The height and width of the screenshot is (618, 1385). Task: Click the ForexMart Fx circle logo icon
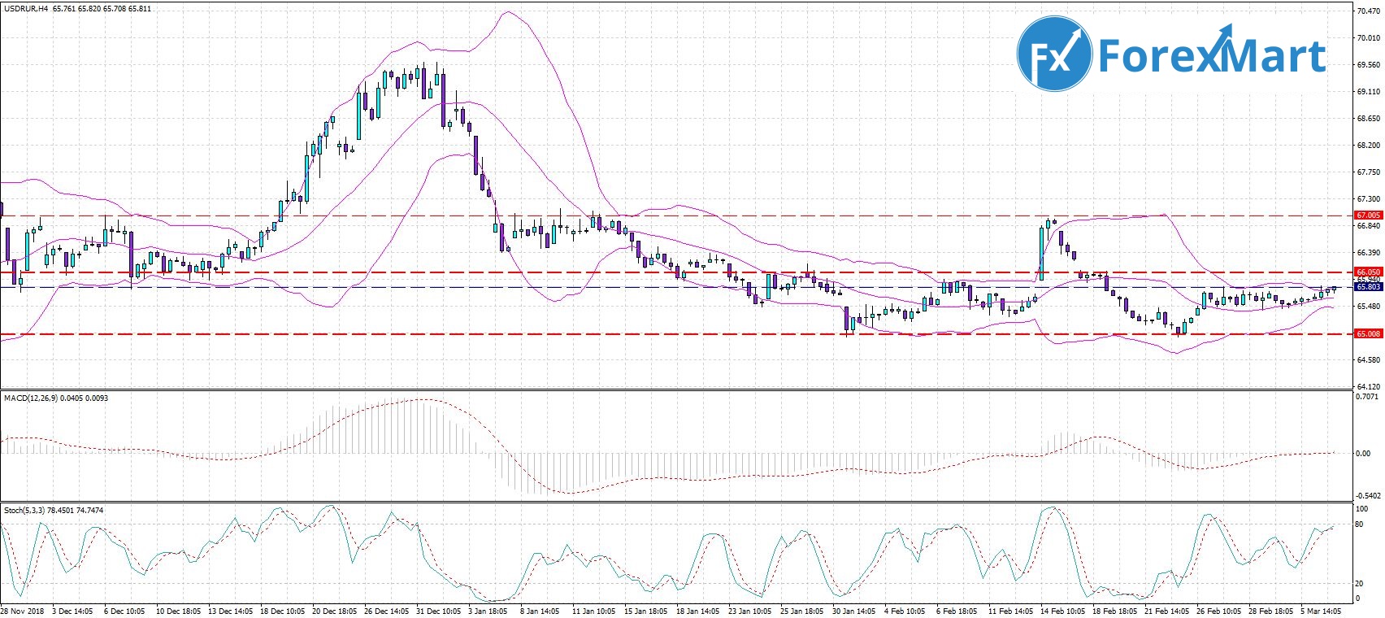pyautogui.click(x=1053, y=54)
